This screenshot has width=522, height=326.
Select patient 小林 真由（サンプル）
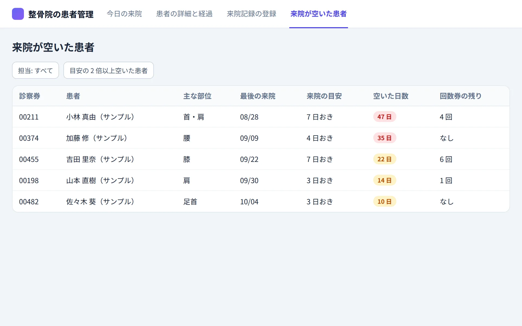(100, 117)
